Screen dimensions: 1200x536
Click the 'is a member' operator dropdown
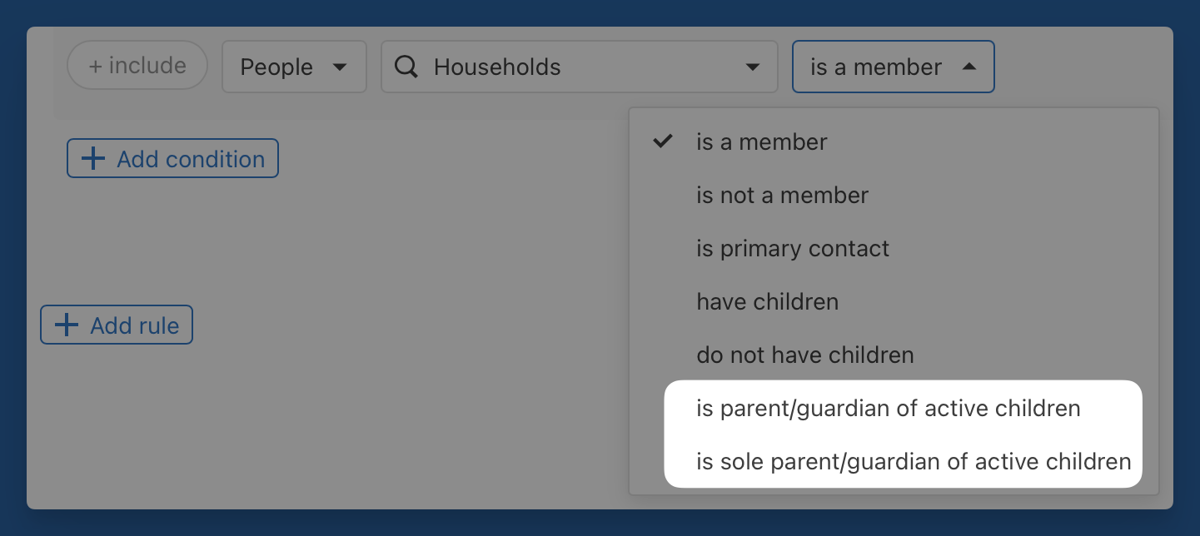893,67
